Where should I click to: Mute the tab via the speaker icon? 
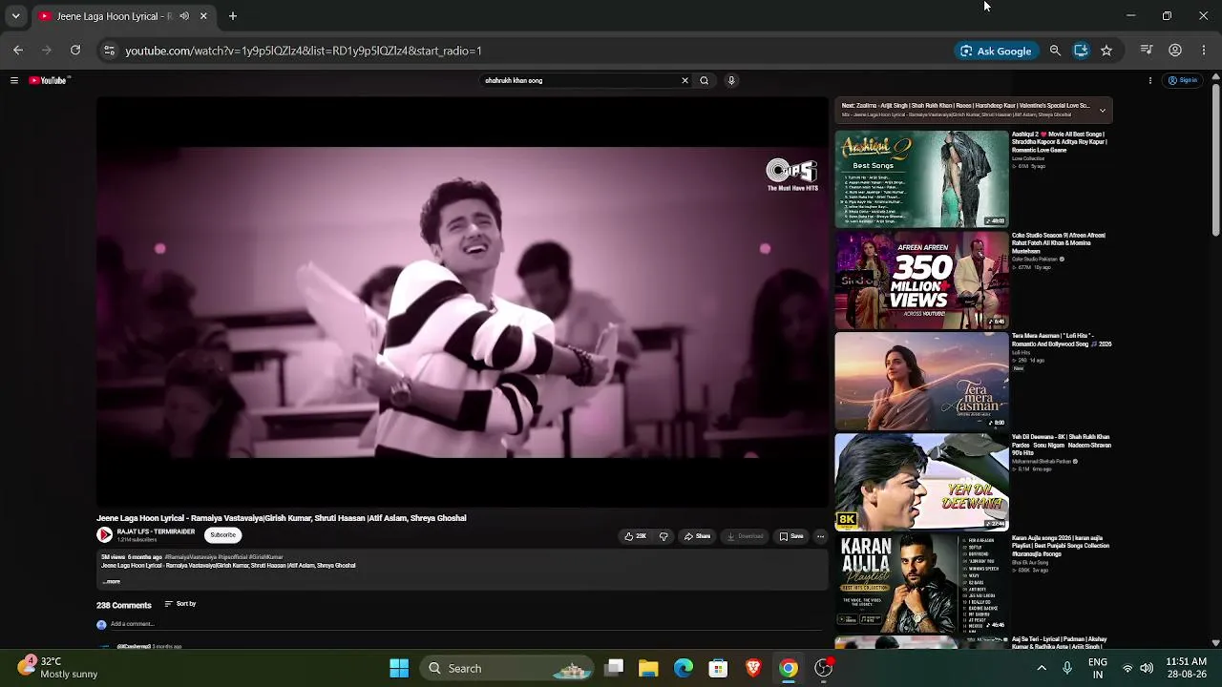click(184, 16)
